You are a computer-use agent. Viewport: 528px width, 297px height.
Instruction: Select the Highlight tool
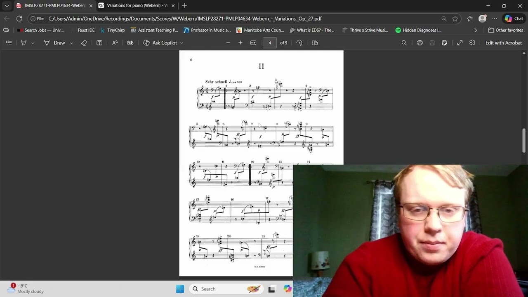tap(24, 43)
